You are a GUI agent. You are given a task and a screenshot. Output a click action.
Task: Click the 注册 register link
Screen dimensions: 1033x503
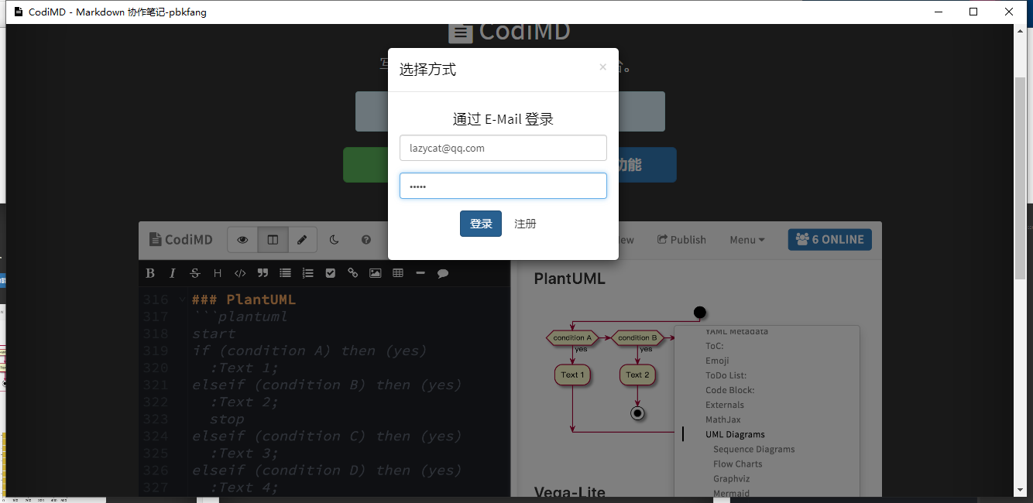coord(525,224)
